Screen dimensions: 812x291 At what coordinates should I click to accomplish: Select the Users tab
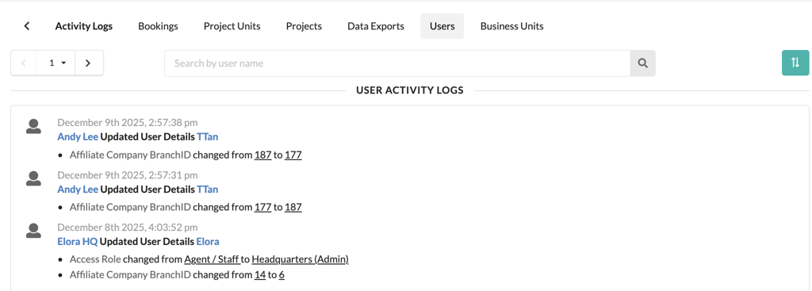coord(442,26)
